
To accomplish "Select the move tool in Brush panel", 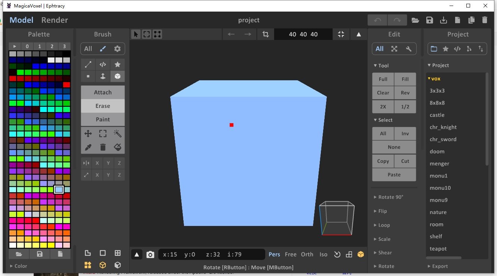I will point(88,134).
